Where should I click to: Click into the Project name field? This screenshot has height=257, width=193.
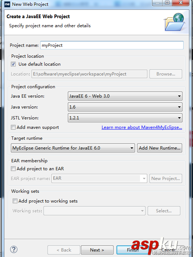coord(112,45)
